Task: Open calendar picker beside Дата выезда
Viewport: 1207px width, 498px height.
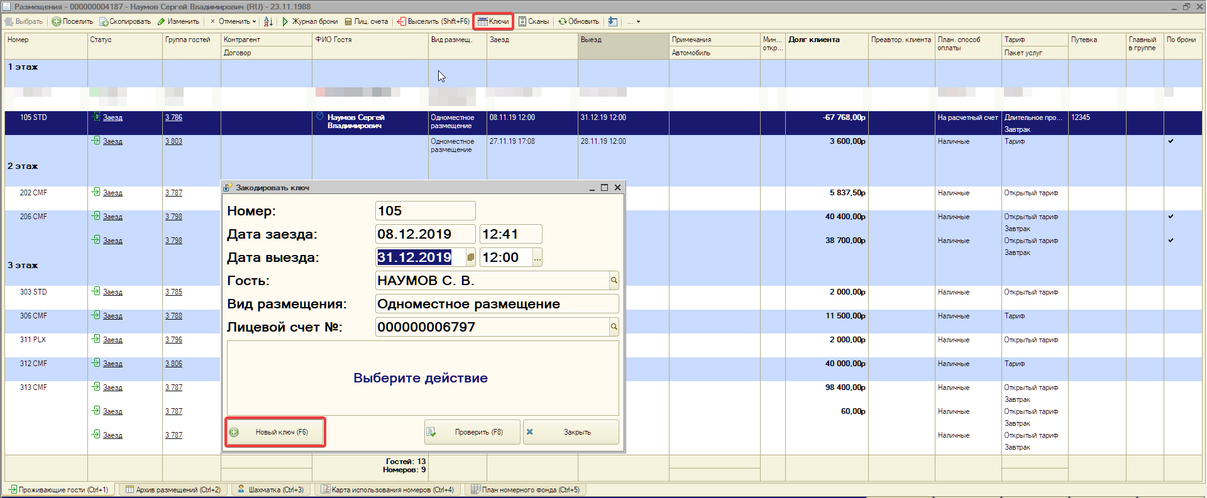Action: point(470,257)
